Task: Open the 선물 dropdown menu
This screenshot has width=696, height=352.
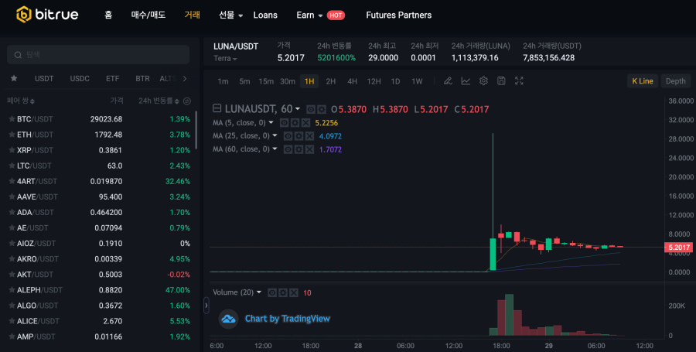Action: point(230,15)
